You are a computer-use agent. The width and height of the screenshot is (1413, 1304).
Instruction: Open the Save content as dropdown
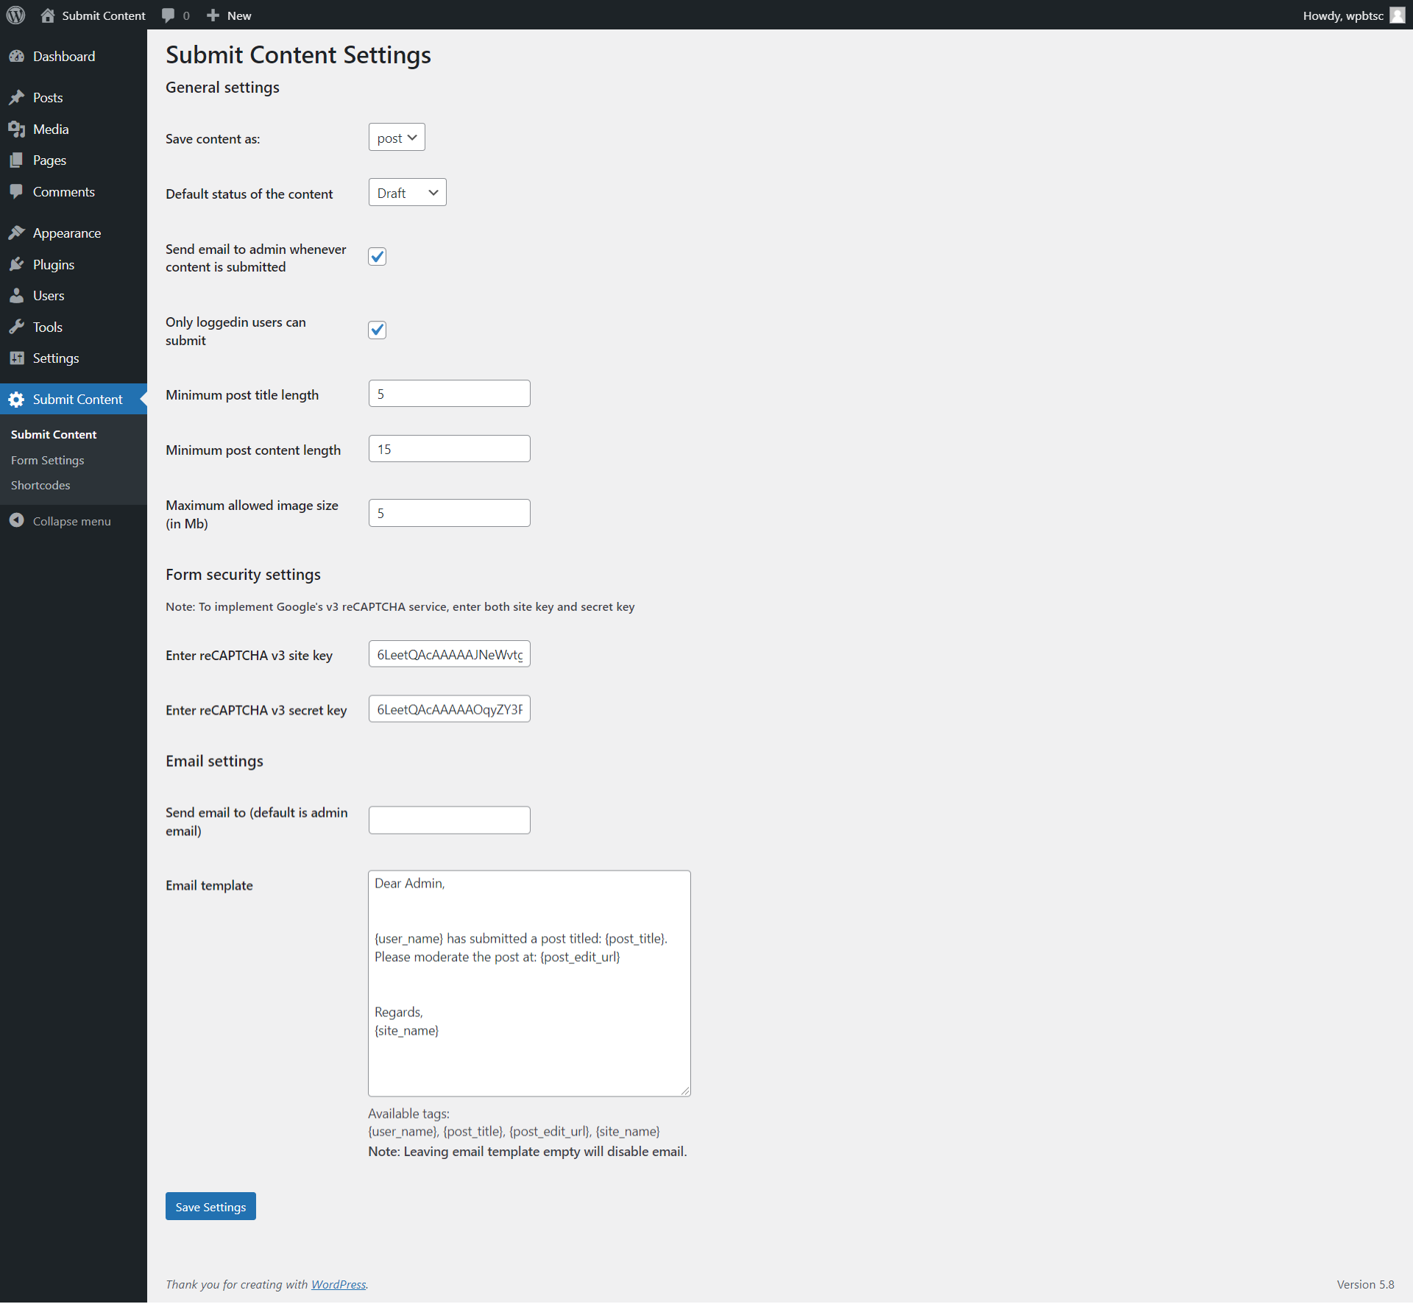(x=397, y=138)
